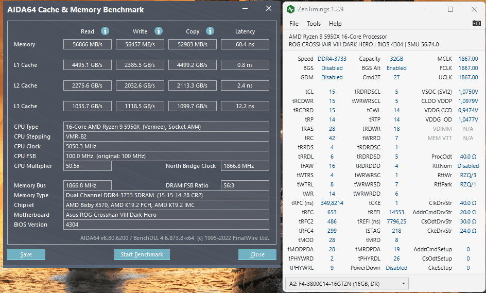Click the Memory Read value 56866 MB/s
The height and width of the screenshot is (293, 486).
tap(88, 44)
